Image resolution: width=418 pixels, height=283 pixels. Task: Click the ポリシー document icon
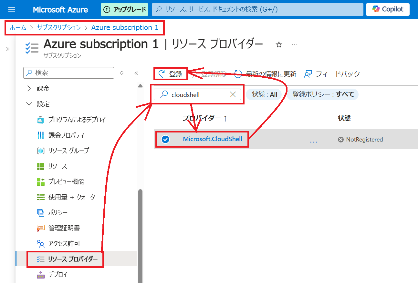pos(40,213)
